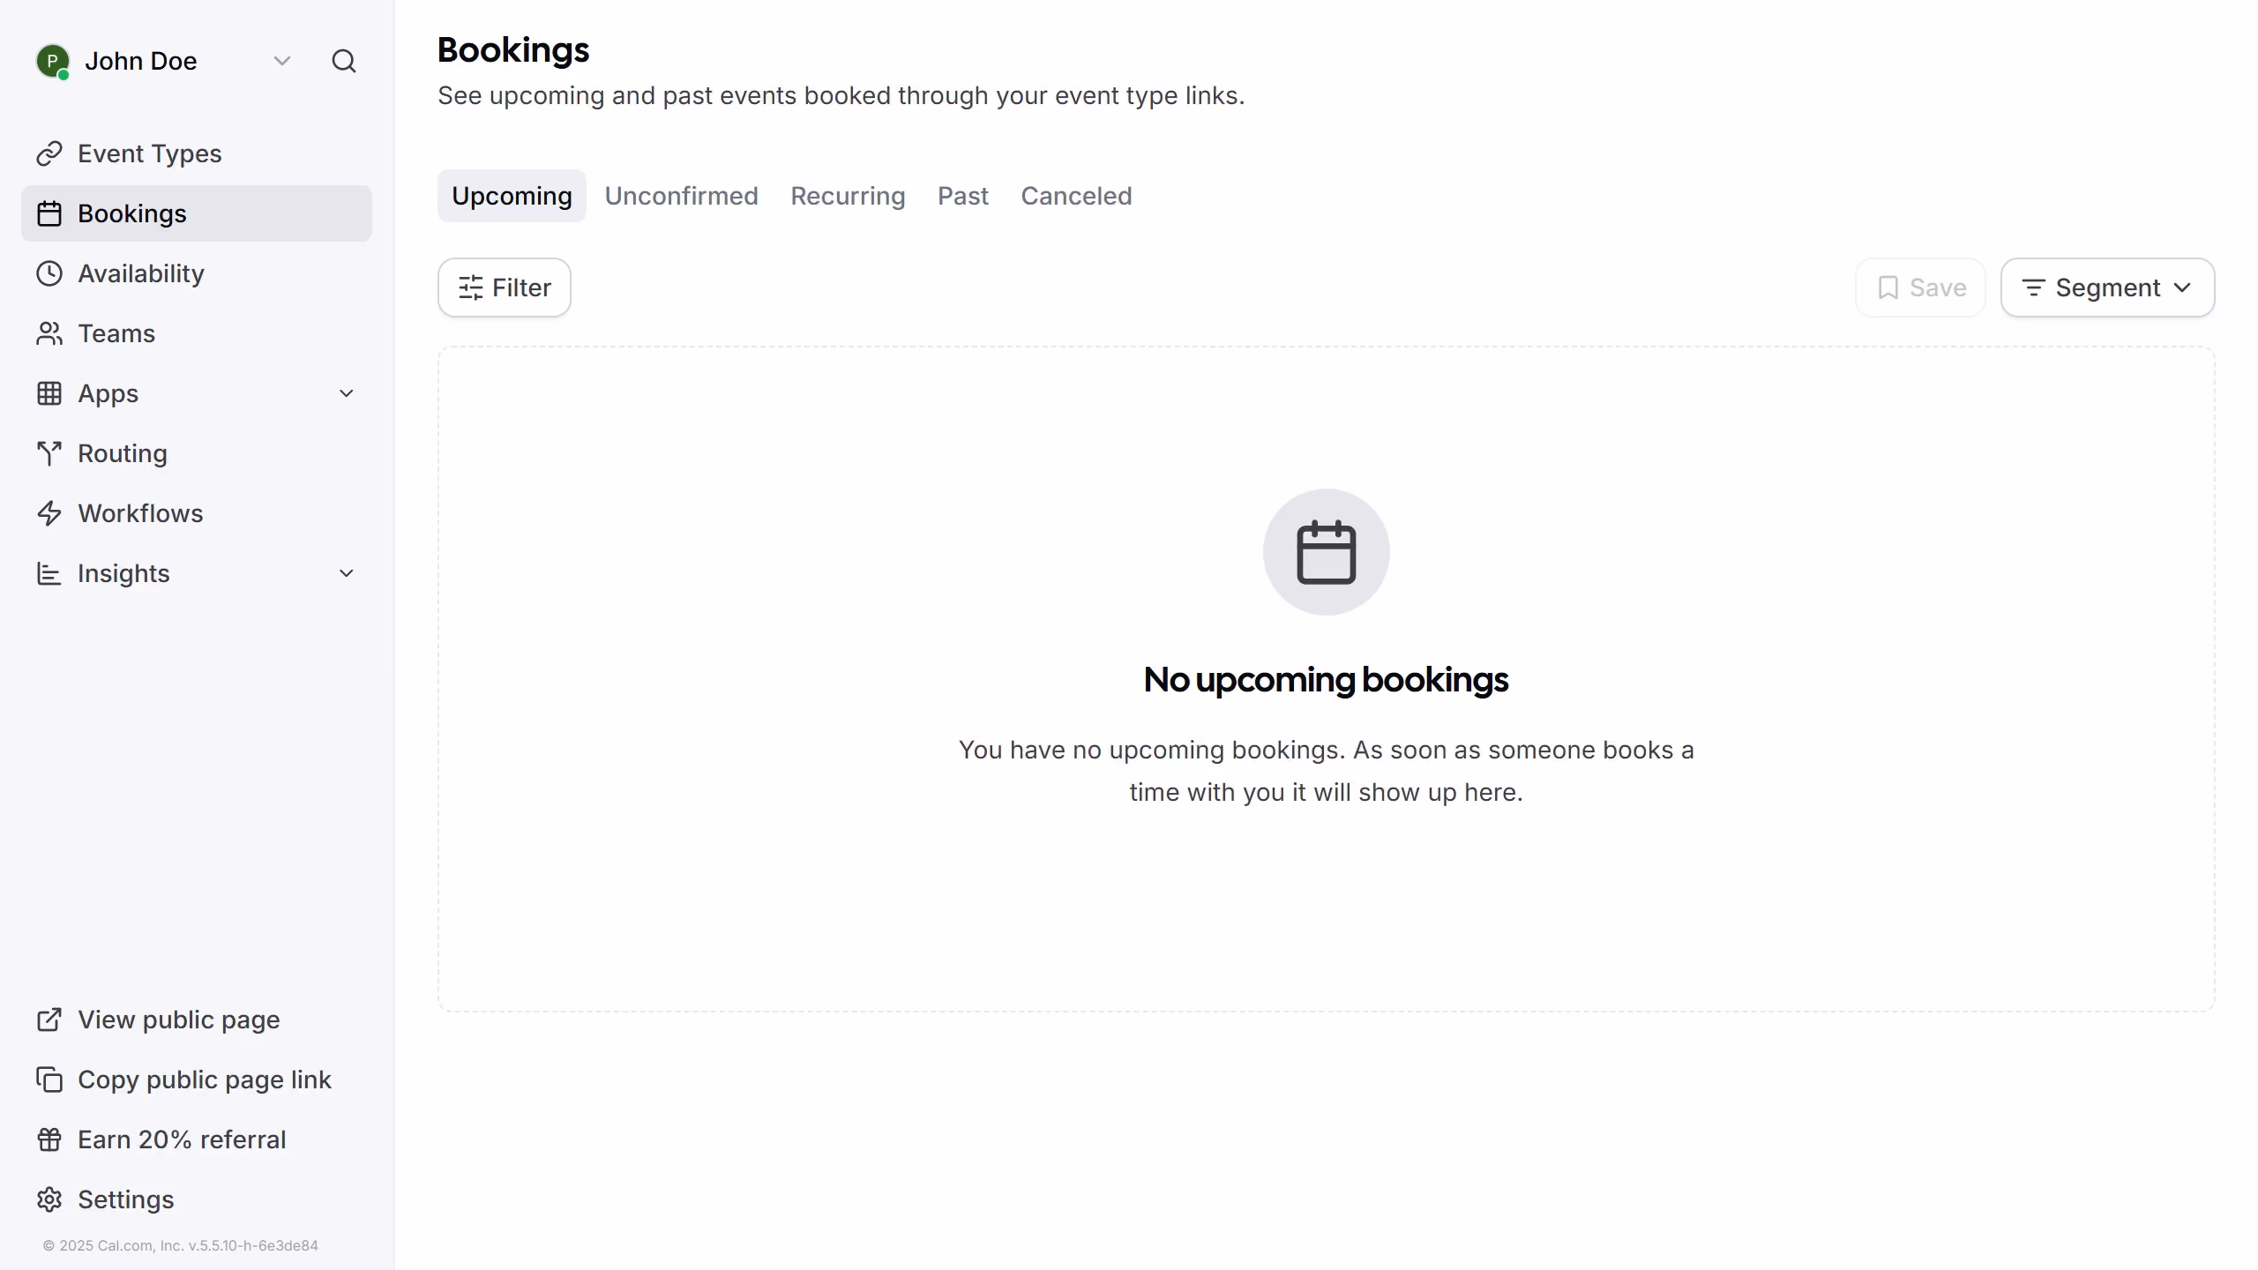Open the Routing page
Screen dimensions: 2258x1270
(x=197, y=453)
